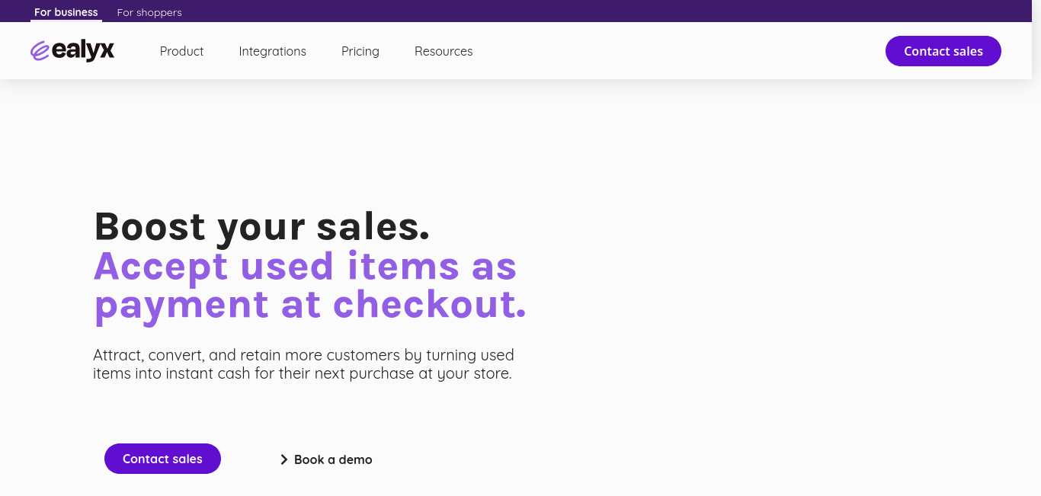Click the purple 'Accept used items as' line
Viewport: 1041px width, 496px height.
(x=306, y=266)
